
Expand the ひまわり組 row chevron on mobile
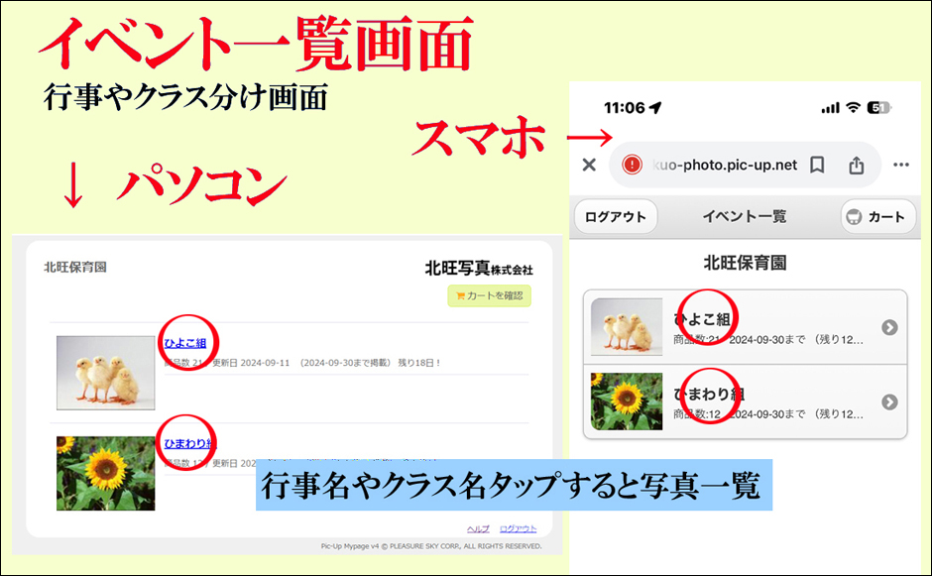889,402
